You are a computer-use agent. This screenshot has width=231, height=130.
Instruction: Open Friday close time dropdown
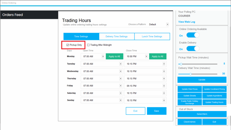164,86
